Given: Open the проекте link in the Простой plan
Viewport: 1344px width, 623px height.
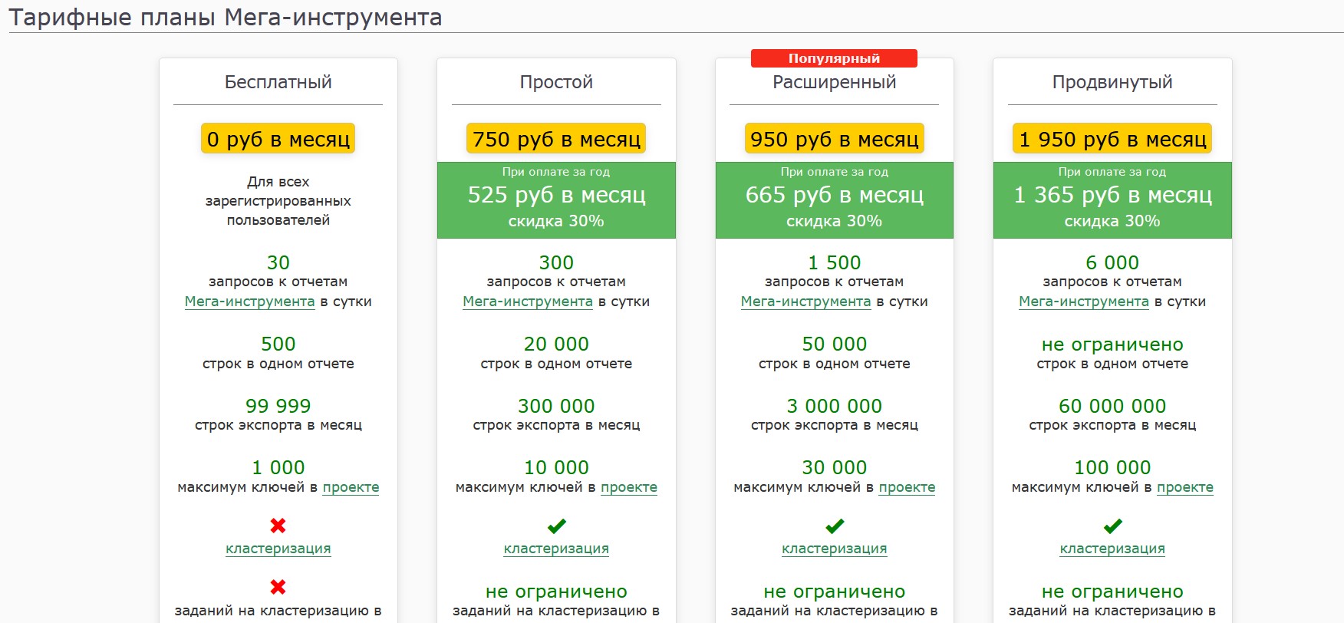Looking at the screenshot, I should point(629,487).
